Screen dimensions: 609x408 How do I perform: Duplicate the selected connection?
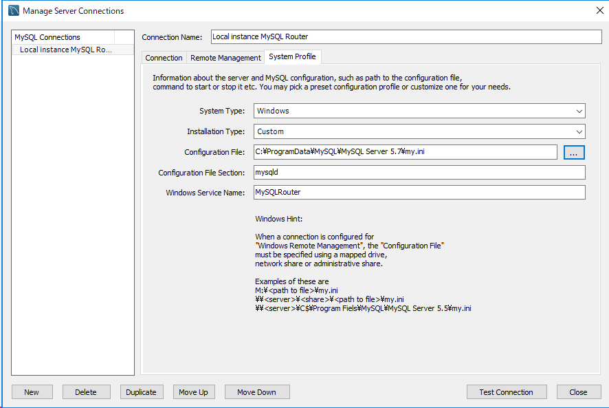(142, 392)
